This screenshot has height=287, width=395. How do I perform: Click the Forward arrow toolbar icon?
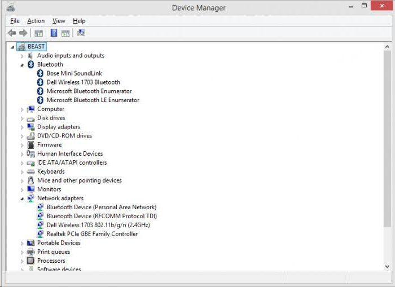pyautogui.click(x=23, y=33)
